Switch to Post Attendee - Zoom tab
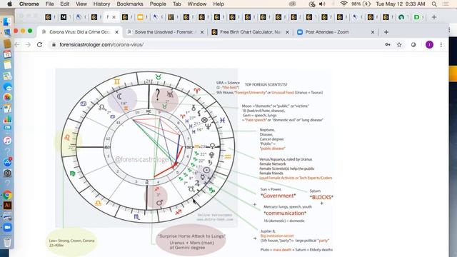This screenshot has width=457, height=257. click(x=336, y=32)
